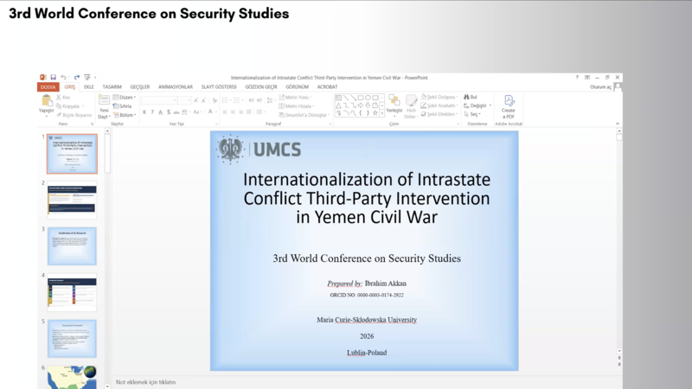Switch to the EKLE tab
Viewport: 692px width, 389px height.
(89, 87)
